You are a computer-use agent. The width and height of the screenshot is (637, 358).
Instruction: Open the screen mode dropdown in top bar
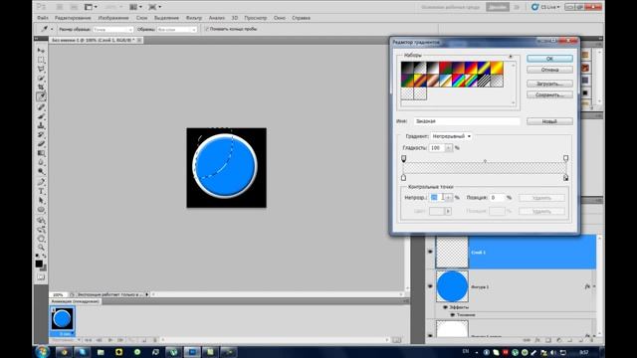pyautogui.click(x=155, y=7)
